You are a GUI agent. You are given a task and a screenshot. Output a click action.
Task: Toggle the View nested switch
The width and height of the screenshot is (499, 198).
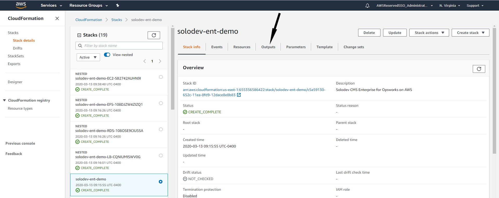point(107,55)
